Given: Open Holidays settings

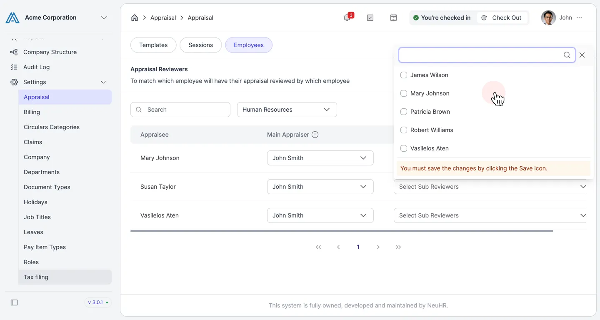Looking at the screenshot, I should coord(65,202).
